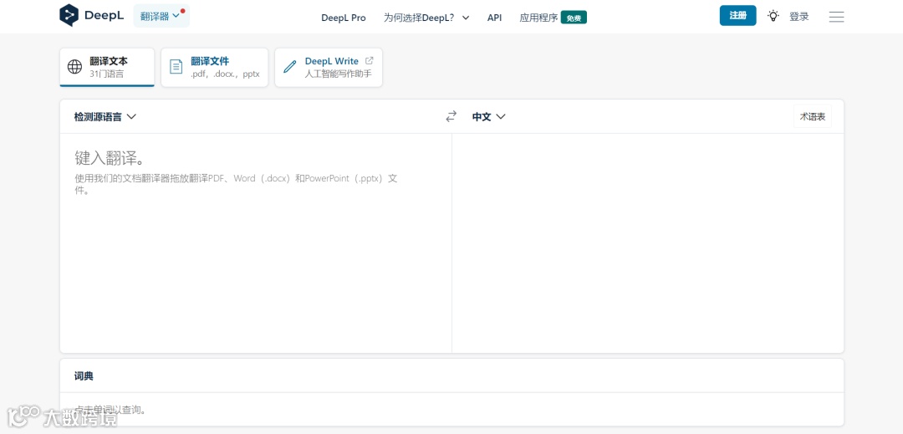Viewport: 903px width, 434px height.
Task: Click the green 免费 badge
Action: pyautogui.click(x=574, y=18)
